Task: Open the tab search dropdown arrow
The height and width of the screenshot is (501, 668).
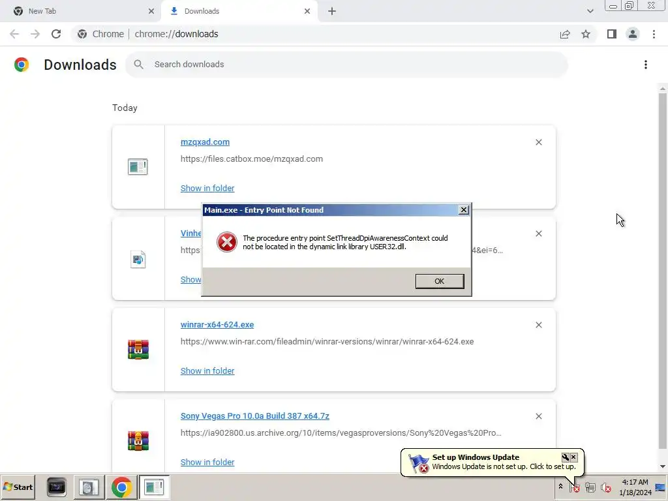Action: pos(590,11)
